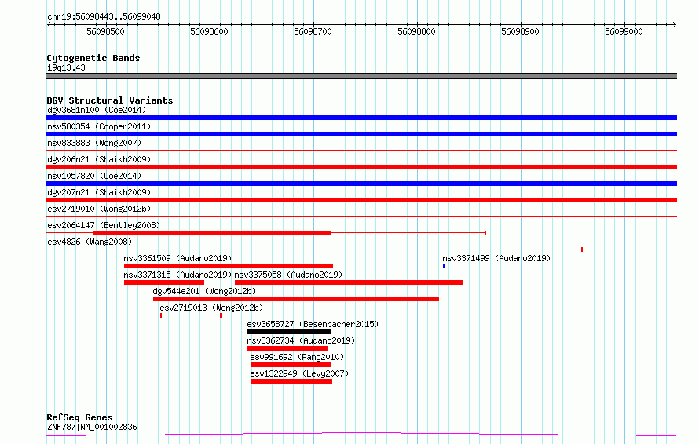The width and height of the screenshot is (699, 444).
Task: Click the left arrowhead of the ruler
Action: click(x=49, y=25)
